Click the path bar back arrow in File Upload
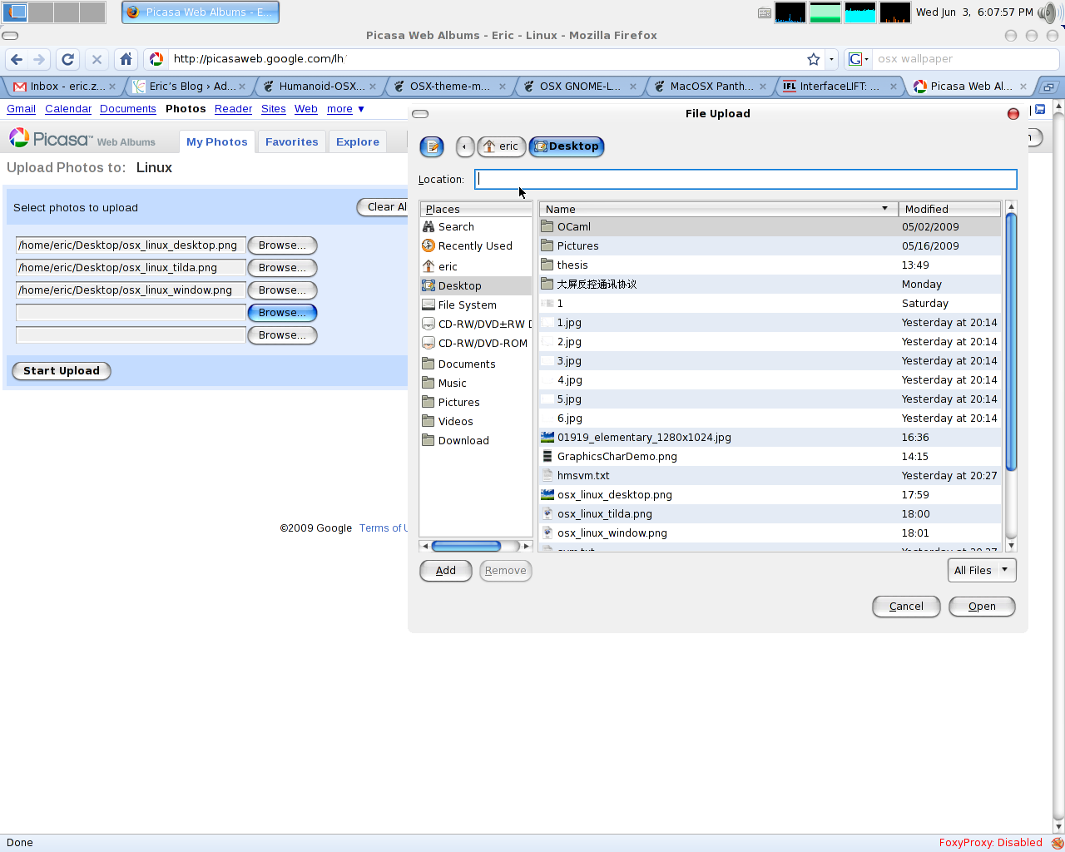The width and height of the screenshot is (1065, 852). (x=465, y=146)
